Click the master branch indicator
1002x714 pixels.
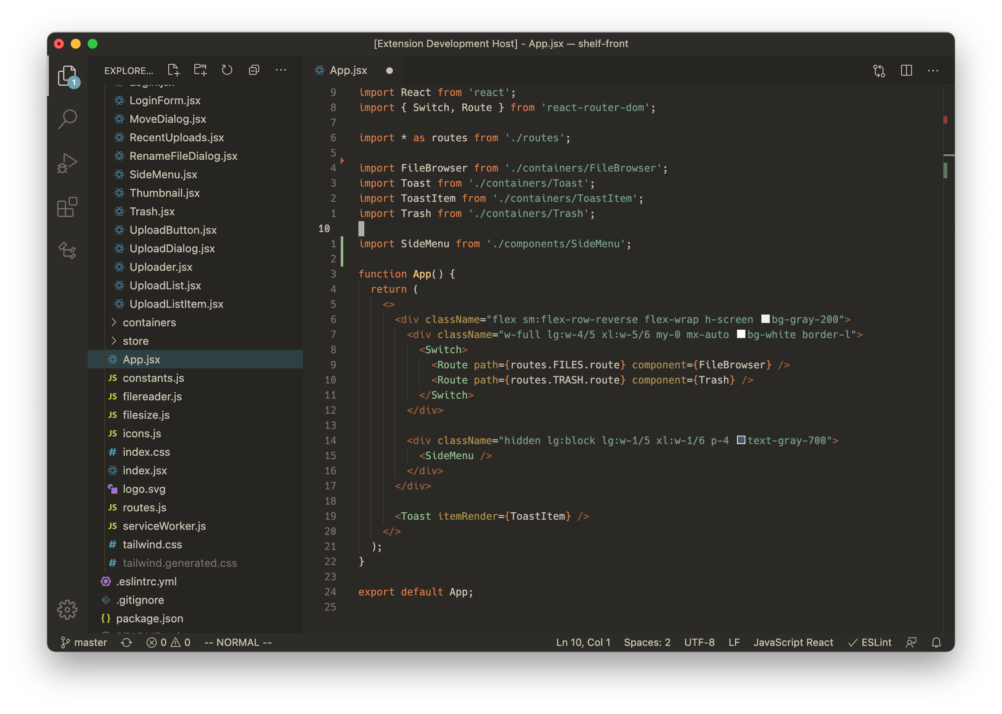click(x=84, y=642)
